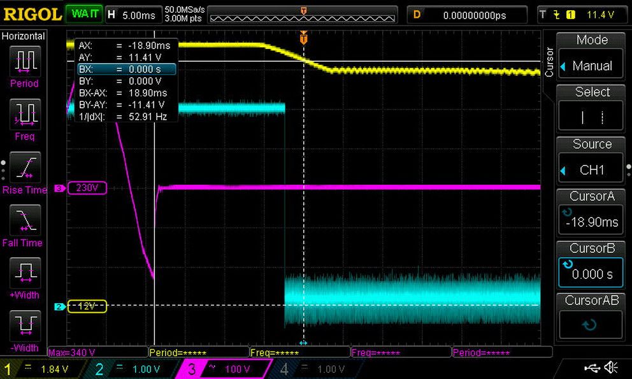Select the Rise Time measurement icon
Image resolution: width=632 pixels, height=379 pixels.
pyautogui.click(x=25, y=168)
